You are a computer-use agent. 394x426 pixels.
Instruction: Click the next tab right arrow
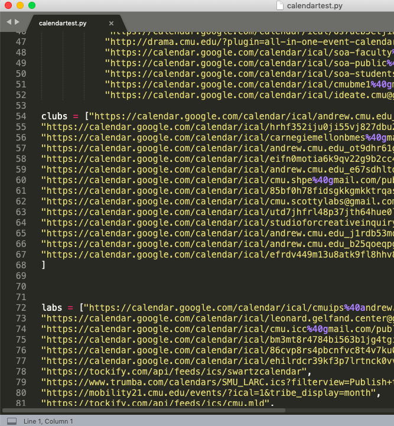click(17, 22)
